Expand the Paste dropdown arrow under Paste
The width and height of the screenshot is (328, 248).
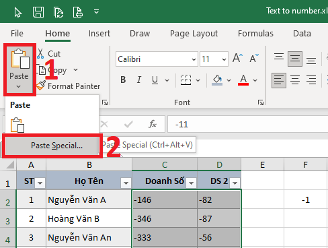click(19, 86)
